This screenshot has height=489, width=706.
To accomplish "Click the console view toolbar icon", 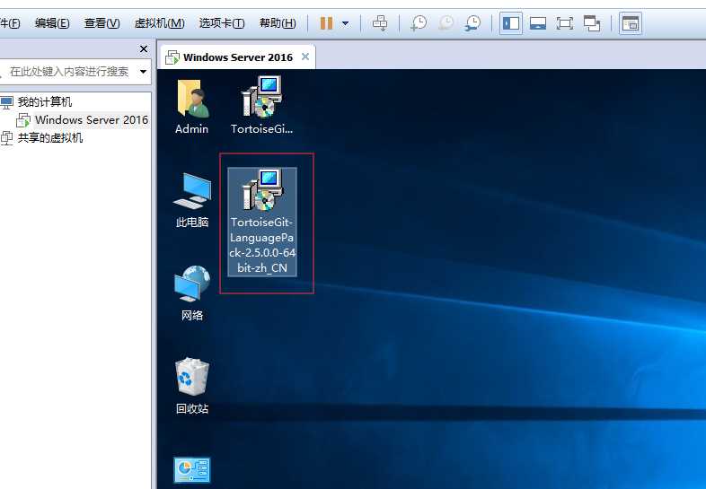I will [x=631, y=23].
